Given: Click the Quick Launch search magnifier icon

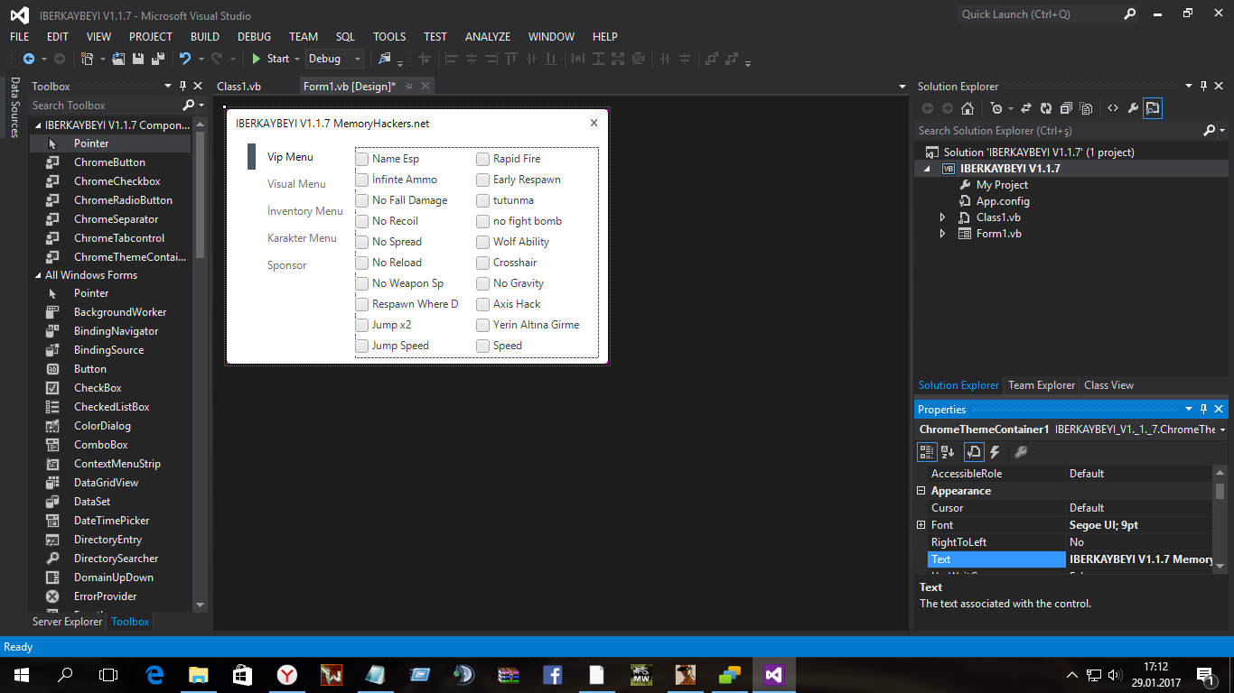Looking at the screenshot, I should 1130,14.
